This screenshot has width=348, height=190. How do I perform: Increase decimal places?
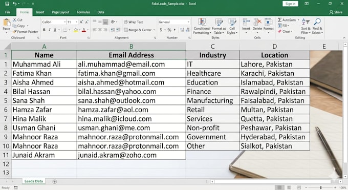click(182, 30)
